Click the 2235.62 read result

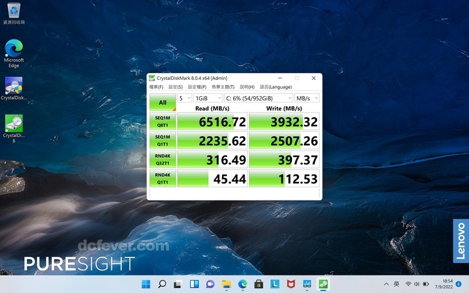(213, 141)
